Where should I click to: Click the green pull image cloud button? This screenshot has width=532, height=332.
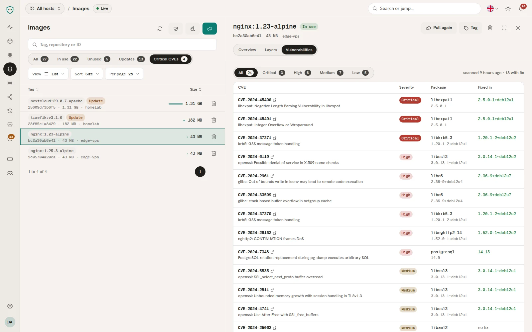[x=209, y=29]
